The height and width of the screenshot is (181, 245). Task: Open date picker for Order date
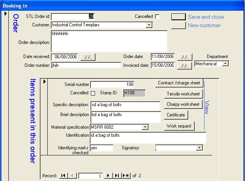[x=185, y=57]
